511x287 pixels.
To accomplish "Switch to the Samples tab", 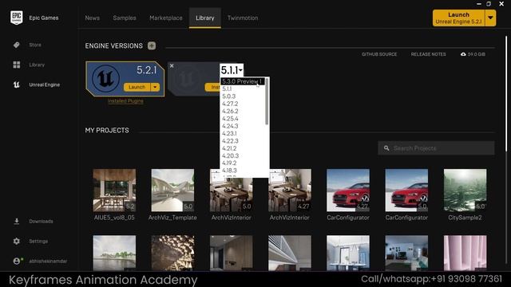I will (125, 18).
